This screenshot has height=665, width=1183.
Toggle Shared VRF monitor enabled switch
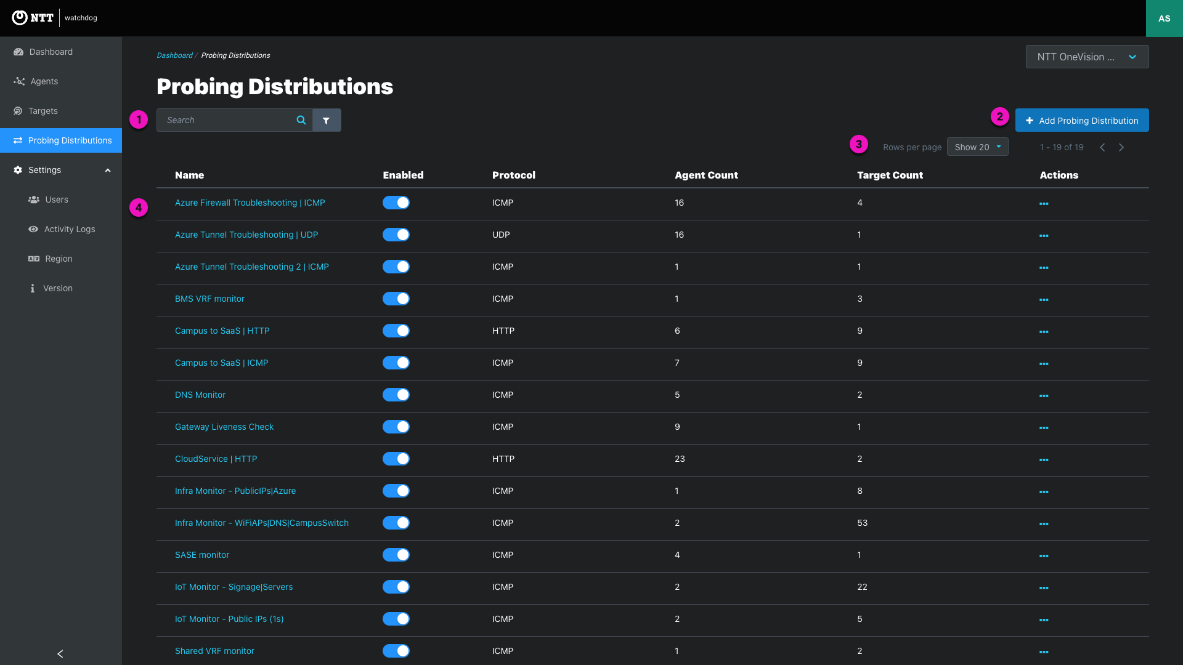[396, 651]
